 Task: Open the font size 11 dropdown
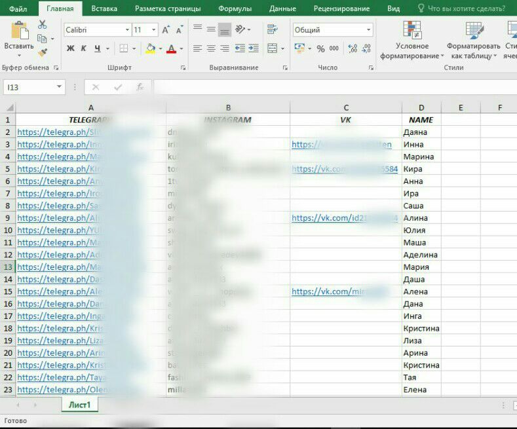coord(153,30)
